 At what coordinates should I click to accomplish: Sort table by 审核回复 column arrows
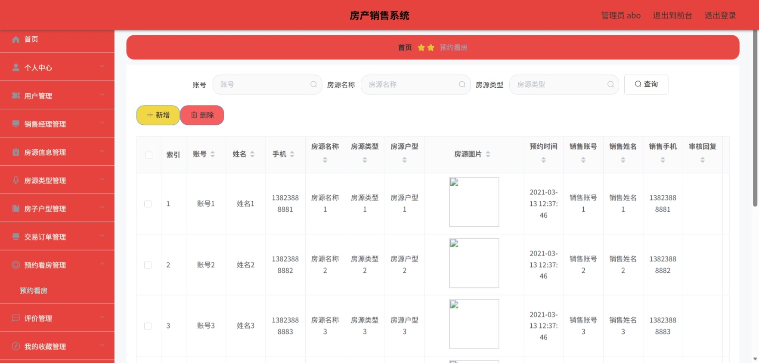703,160
